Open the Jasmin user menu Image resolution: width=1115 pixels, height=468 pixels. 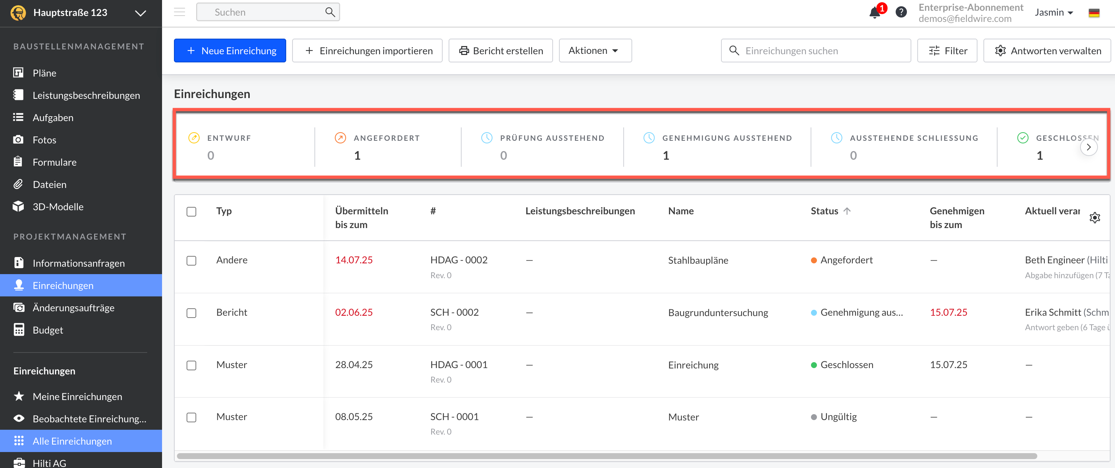tap(1054, 13)
